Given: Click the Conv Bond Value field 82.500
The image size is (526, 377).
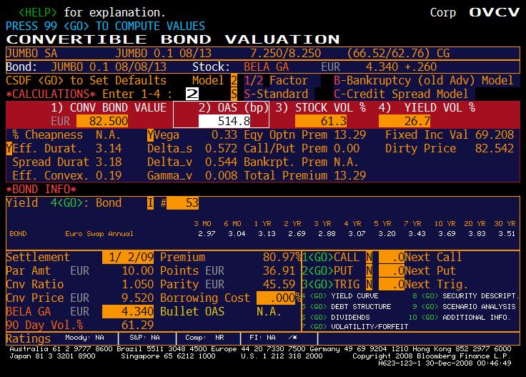Looking at the screenshot, I should 102,121.
